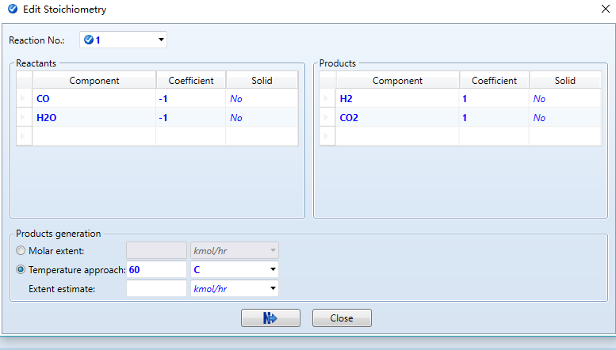Click the row selector beside H2O

(x=24, y=117)
